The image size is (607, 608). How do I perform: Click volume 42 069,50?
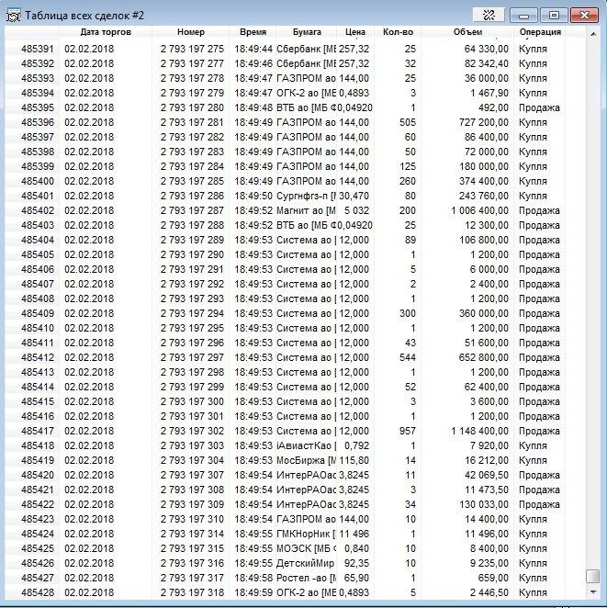click(x=487, y=476)
